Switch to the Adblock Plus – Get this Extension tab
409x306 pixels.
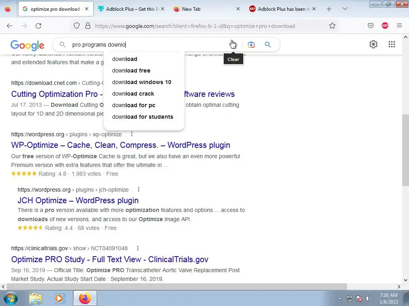click(131, 9)
